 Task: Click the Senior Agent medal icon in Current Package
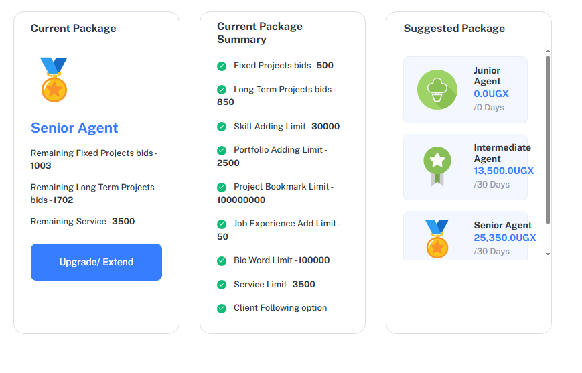click(54, 80)
